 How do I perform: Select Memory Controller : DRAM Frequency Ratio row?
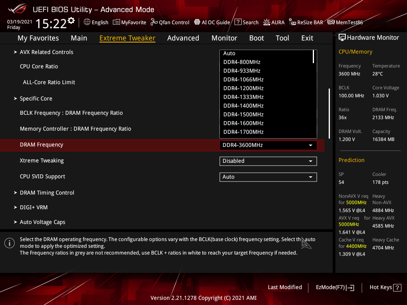pyautogui.click(x=162, y=129)
